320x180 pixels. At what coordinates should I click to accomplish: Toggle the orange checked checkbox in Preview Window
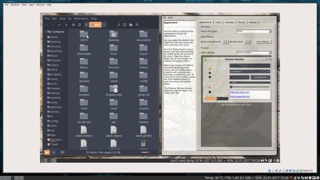pyautogui.click(x=209, y=87)
